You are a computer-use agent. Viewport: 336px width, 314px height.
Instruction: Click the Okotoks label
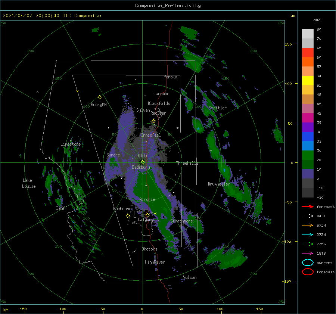point(149,249)
